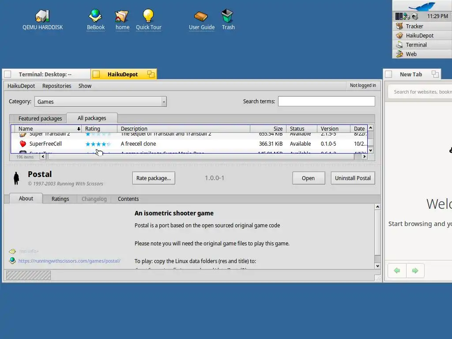Click the zoom button on HaikuDepot title tab
The height and width of the screenshot is (339, 452).
151,74
